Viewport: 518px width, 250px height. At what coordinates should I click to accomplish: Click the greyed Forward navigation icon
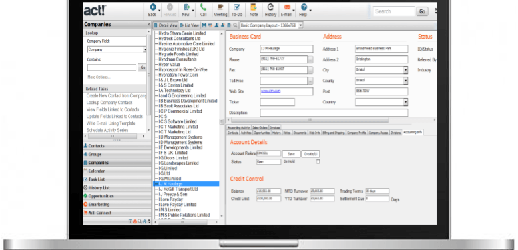click(x=170, y=7)
